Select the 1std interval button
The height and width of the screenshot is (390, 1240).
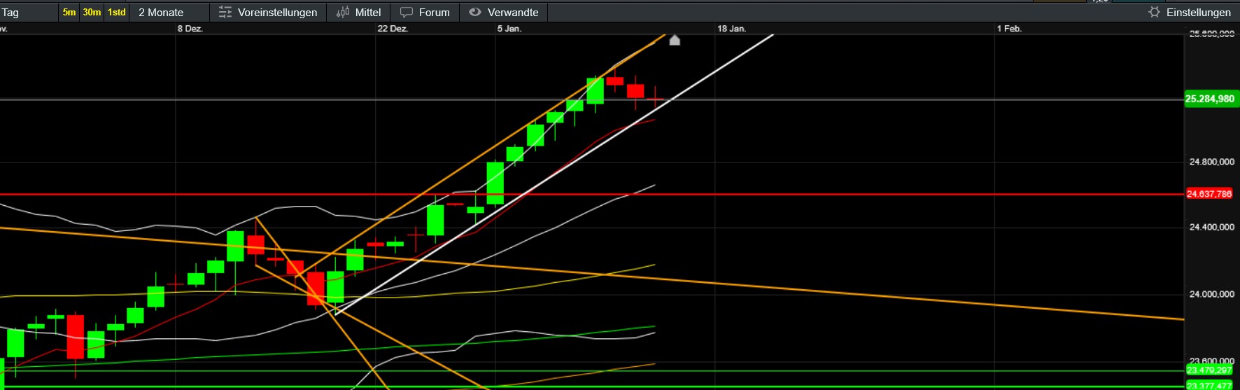pos(117,13)
